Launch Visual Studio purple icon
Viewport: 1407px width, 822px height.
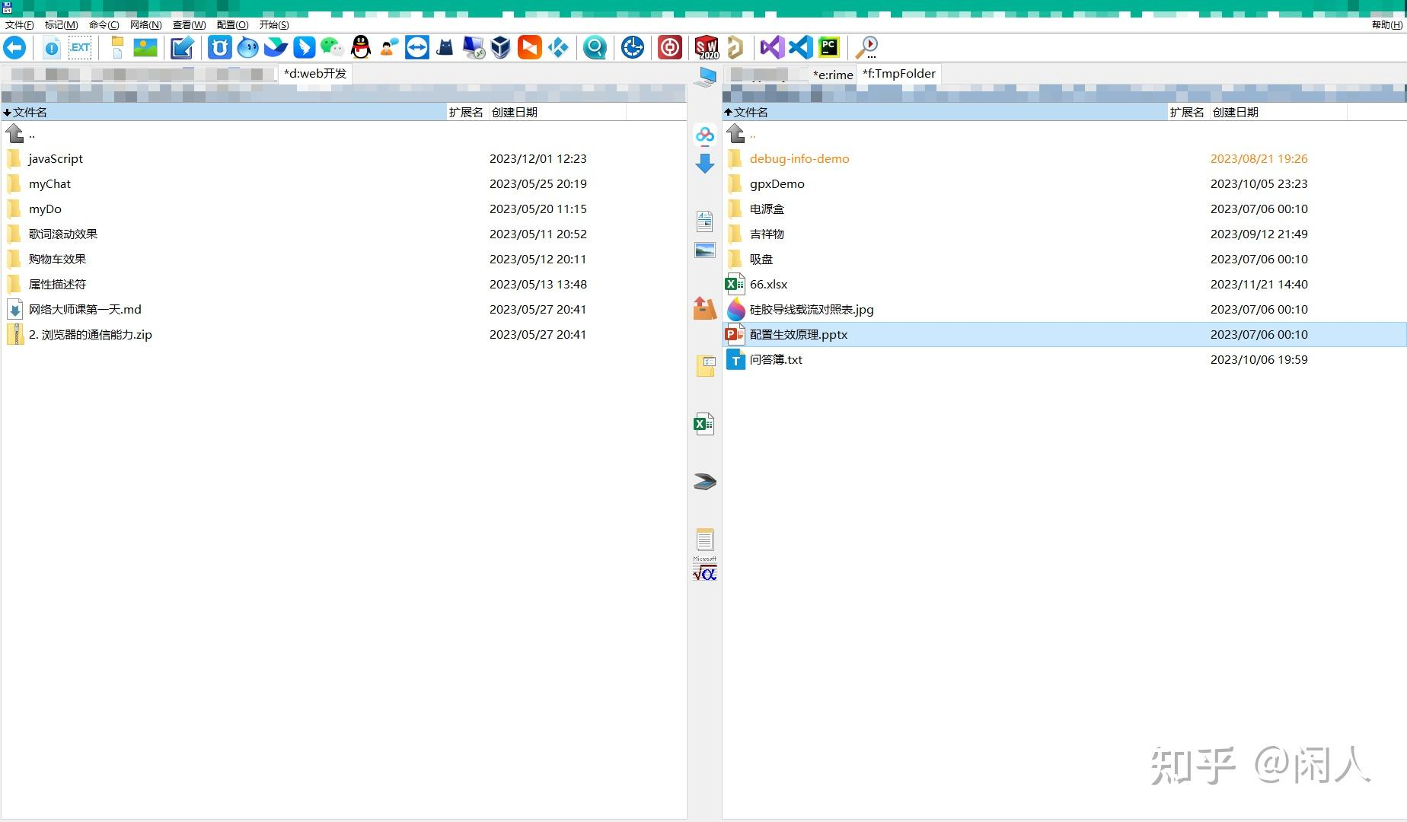coord(772,48)
